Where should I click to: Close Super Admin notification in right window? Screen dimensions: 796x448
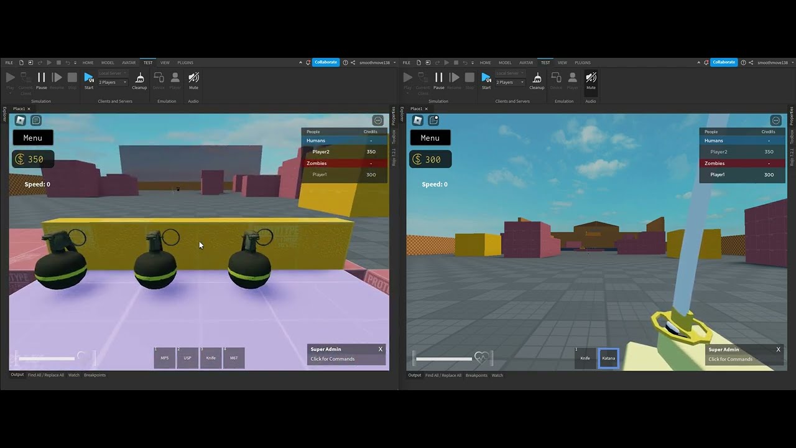(778, 350)
